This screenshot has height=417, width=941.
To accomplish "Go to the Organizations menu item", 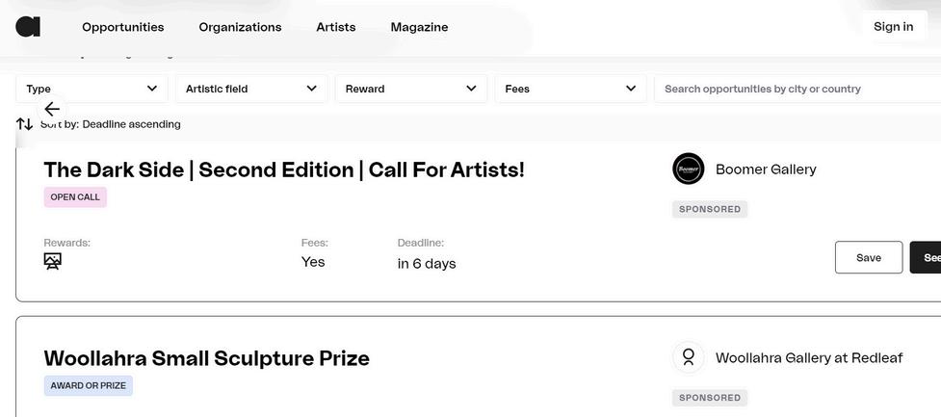I will [x=240, y=27].
